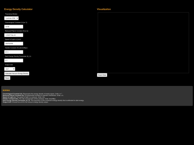This screenshot has height=145, width=194.
Task: Click the Cosmological Constant input field
Action: [14, 26]
